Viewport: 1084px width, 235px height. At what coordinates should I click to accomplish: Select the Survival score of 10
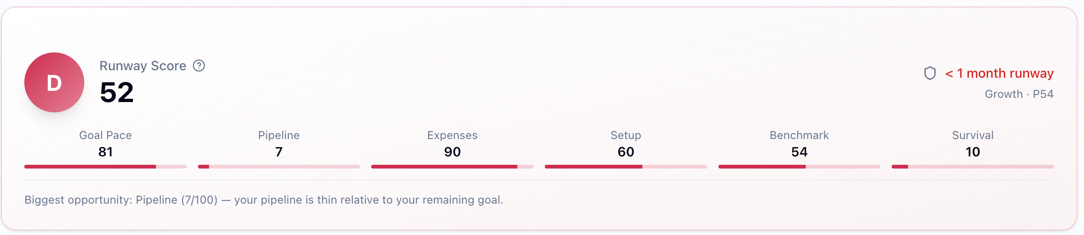coord(973,152)
